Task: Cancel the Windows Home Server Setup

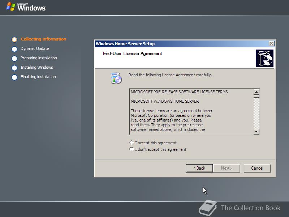Action: [x=257, y=168]
